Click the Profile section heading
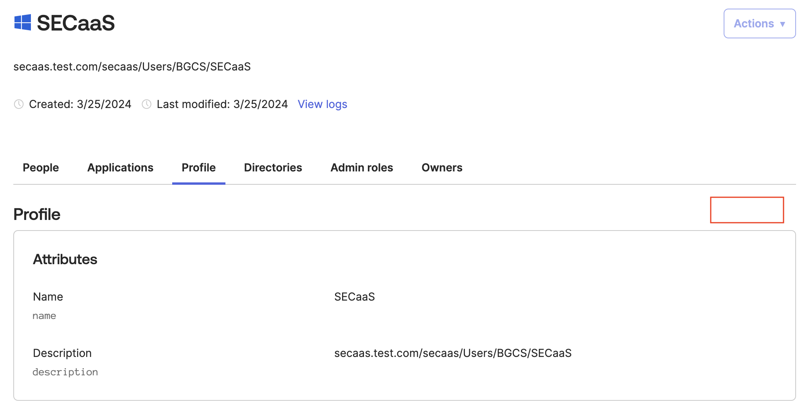This screenshot has height=409, width=807. click(x=37, y=214)
